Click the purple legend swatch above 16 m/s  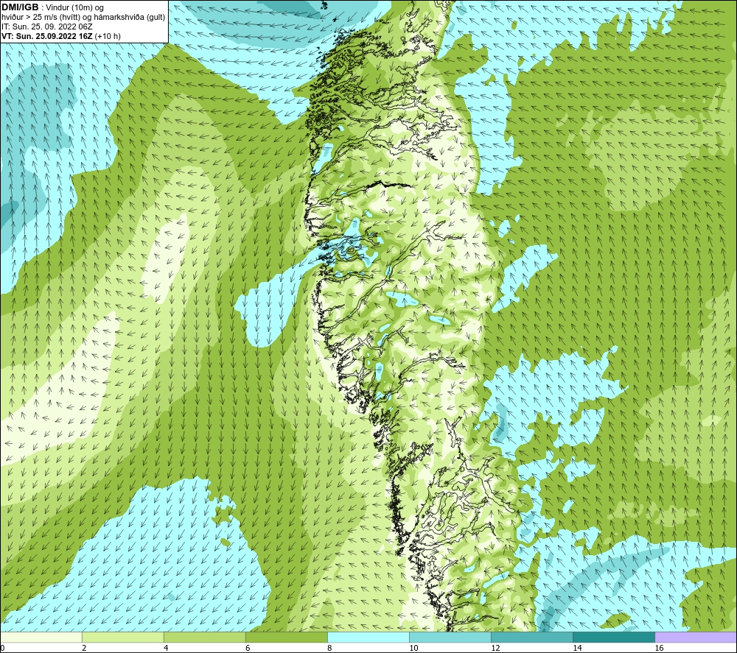click(696, 637)
